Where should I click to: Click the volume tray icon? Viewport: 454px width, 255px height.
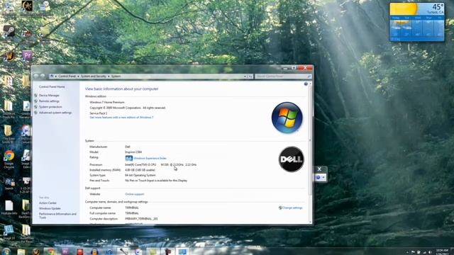point(430,252)
